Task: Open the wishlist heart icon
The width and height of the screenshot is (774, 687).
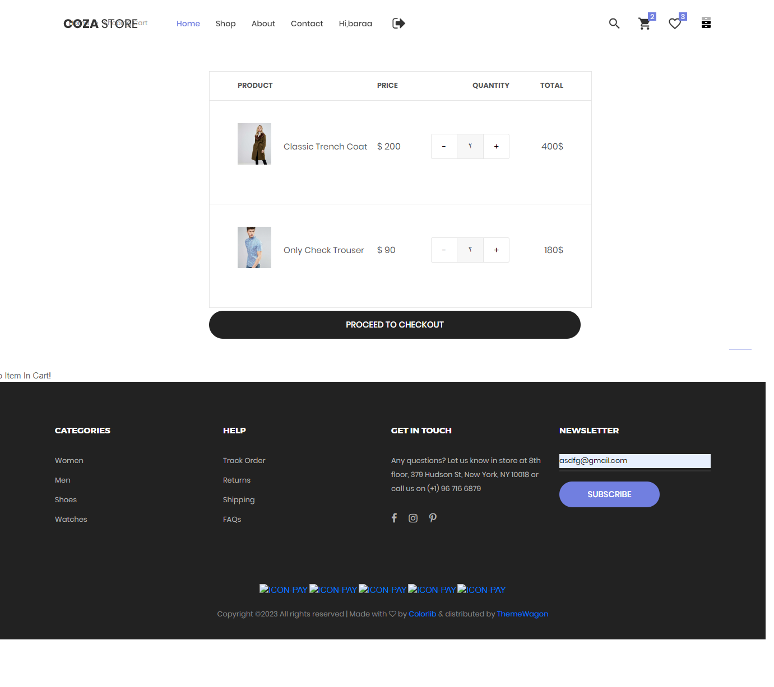Action: tap(675, 24)
